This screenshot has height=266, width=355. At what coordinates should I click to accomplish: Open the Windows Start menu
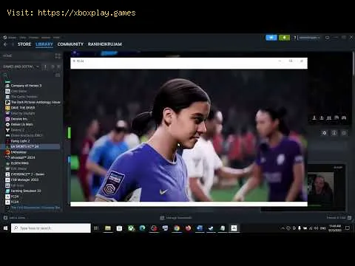(x=5, y=228)
